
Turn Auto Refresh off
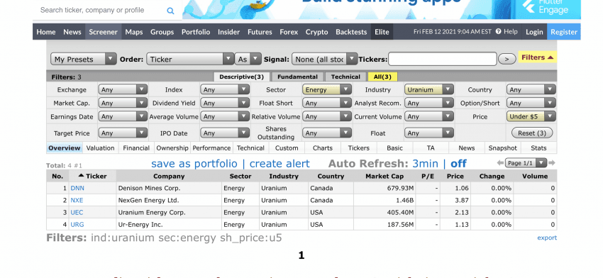pos(458,164)
